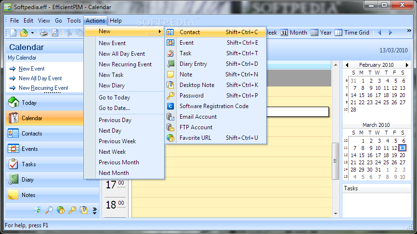The width and height of the screenshot is (417, 234).
Task: Select the Calendar navigation button
Action: (45, 118)
